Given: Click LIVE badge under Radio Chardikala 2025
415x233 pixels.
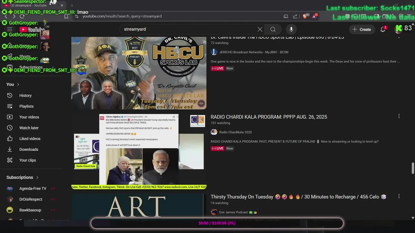Looking at the screenshot, I should click(218, 148).
